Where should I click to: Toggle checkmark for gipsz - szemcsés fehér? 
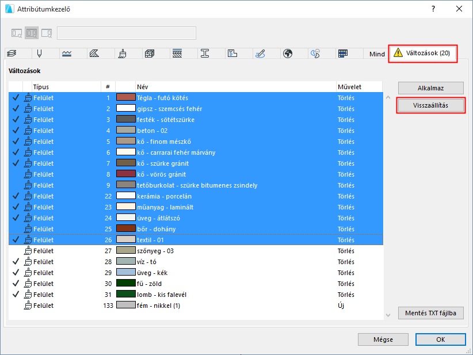[16, 109]
